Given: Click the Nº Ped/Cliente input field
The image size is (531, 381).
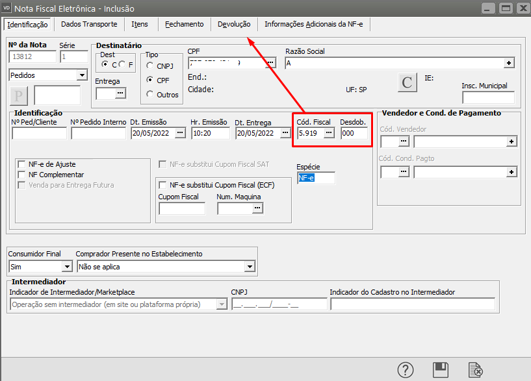Looking at the screenshot, I should click(x=39, y=133).
